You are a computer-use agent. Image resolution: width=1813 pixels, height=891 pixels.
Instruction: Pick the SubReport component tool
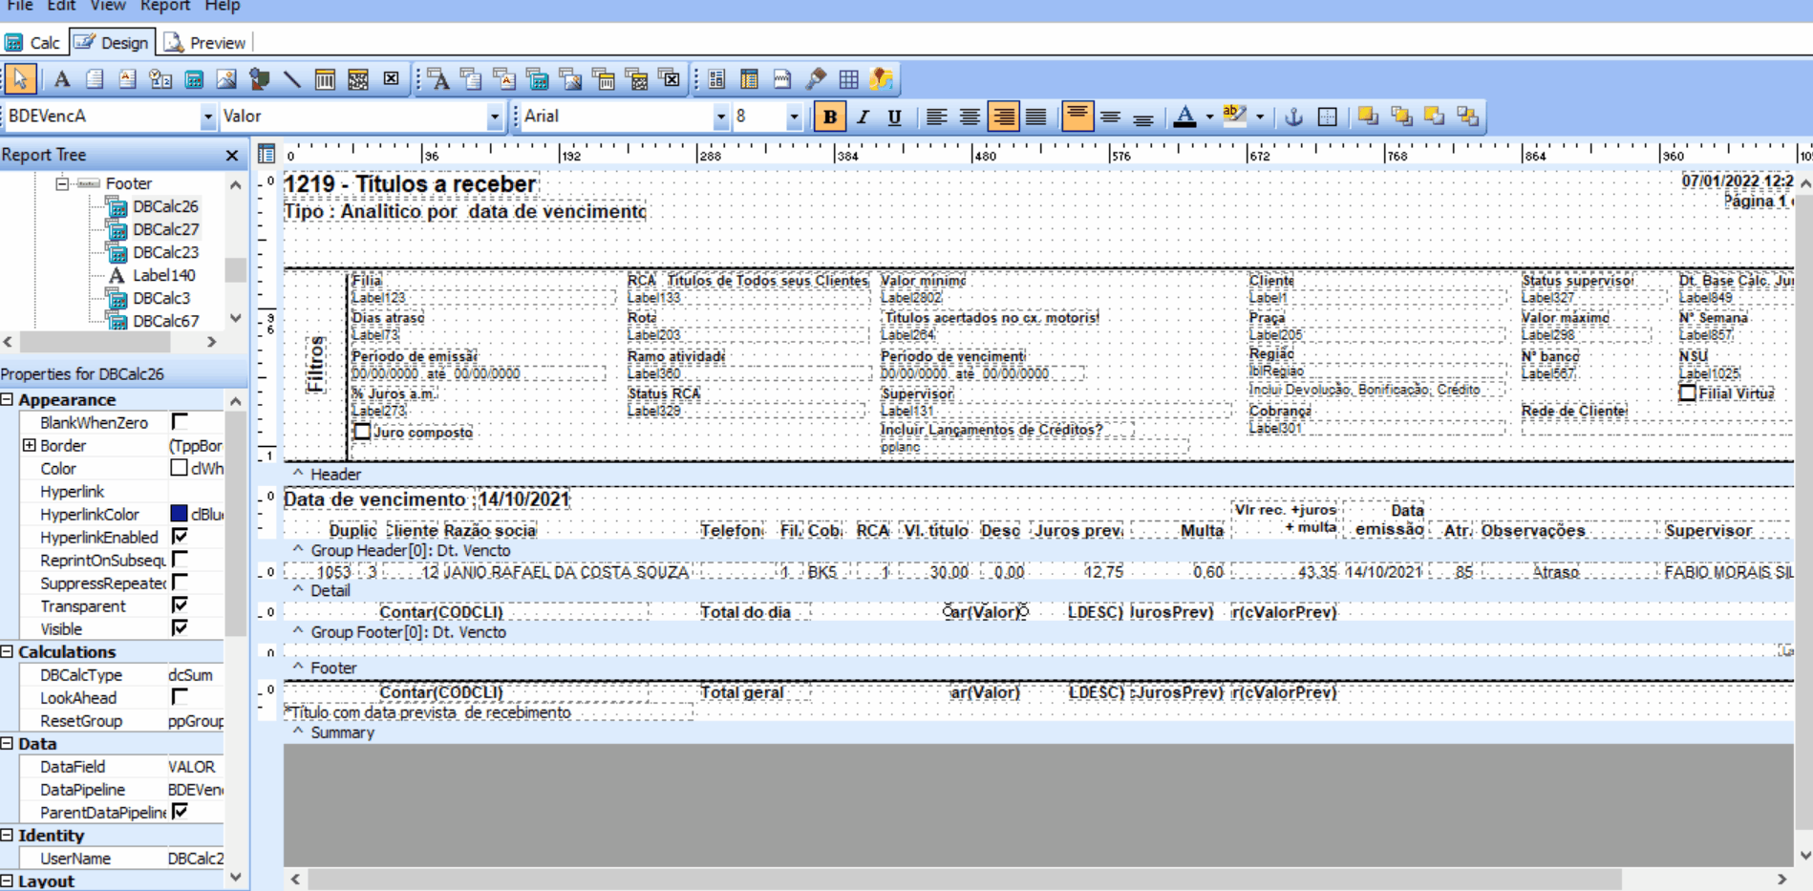point(749,79)
